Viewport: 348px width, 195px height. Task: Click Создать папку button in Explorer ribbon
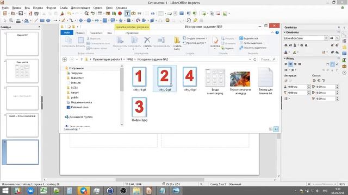177,43
